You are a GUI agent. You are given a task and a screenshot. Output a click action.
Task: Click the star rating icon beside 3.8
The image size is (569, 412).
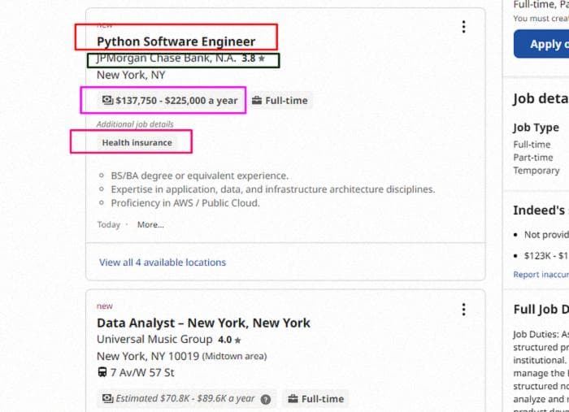point(262,59)
